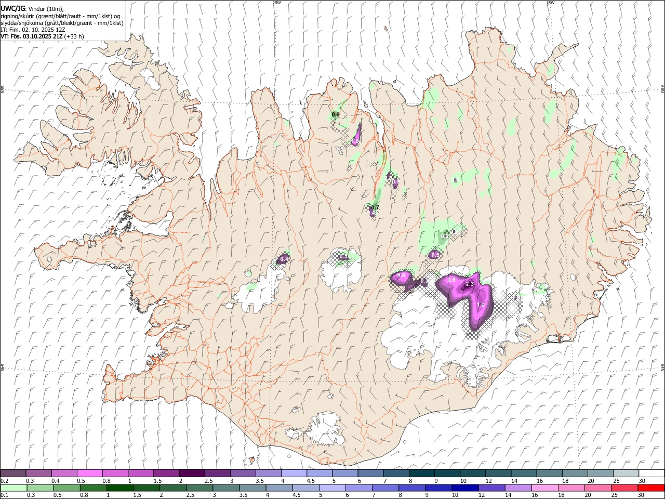Viewport: 665px width, 499px height.
Task: Click the 'slydda/snjókoma' legend description line
Action: [62, 23]
